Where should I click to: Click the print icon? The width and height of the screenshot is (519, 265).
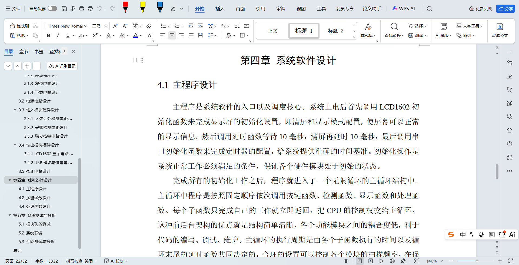click(82, 9)
